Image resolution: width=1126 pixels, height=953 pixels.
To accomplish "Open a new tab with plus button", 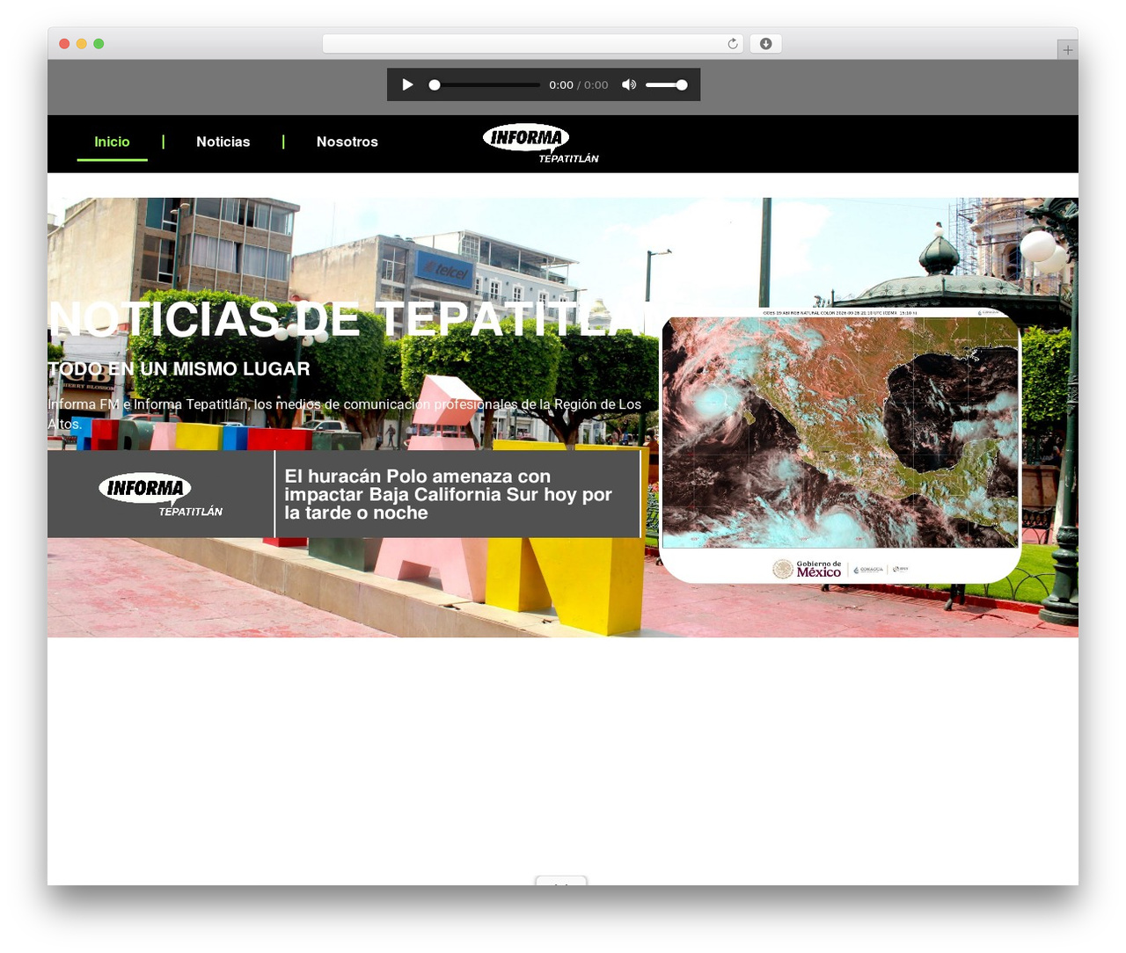I will coord(1067,50).
